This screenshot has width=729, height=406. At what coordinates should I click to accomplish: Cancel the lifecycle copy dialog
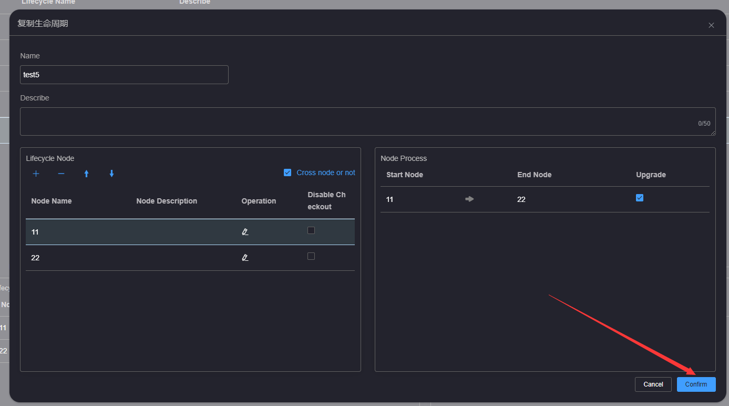click(x=653, y=384)
